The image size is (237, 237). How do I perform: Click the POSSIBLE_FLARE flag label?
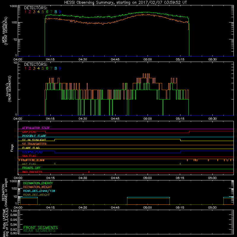coord(34,136)
